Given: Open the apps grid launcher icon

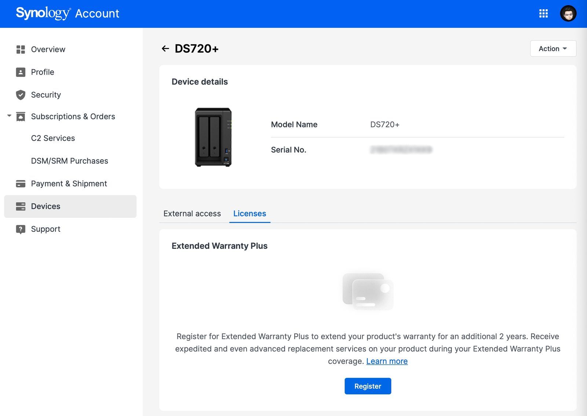Looking at the screenshot, I should click(543, 14).
